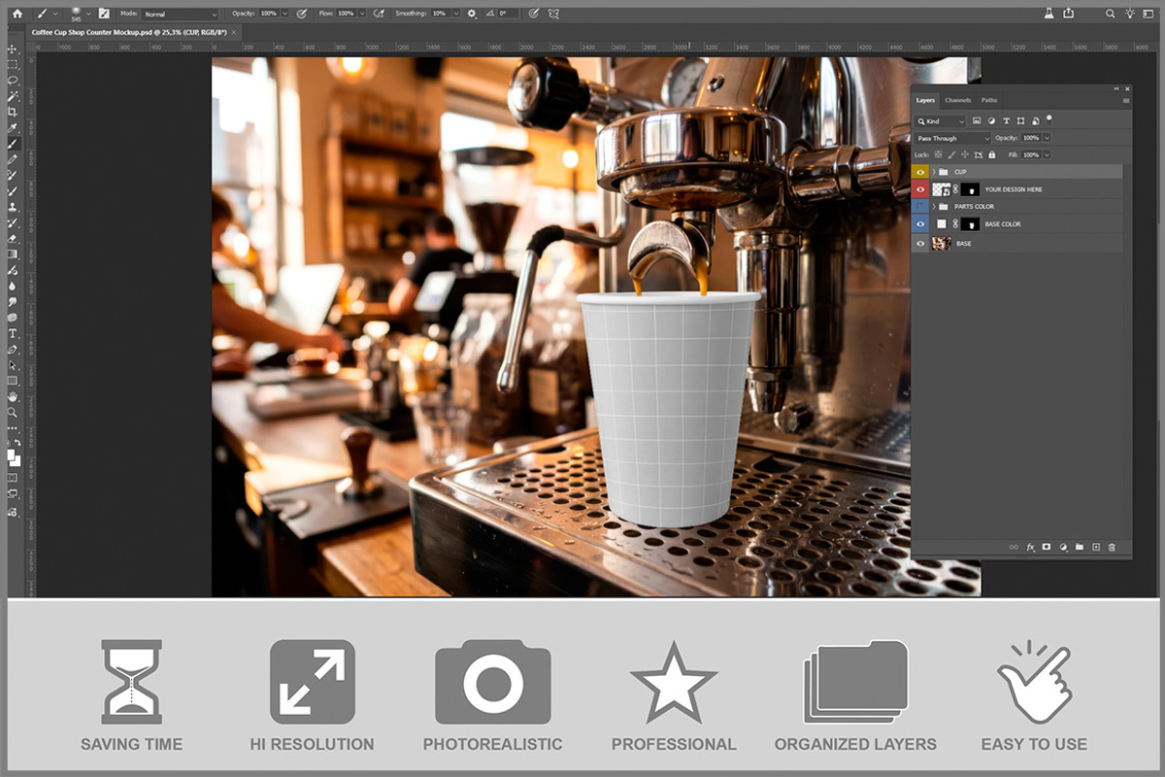1165x777 pixels.
Task: Hide the BASE layer
Action: click(x=920, y=244)
